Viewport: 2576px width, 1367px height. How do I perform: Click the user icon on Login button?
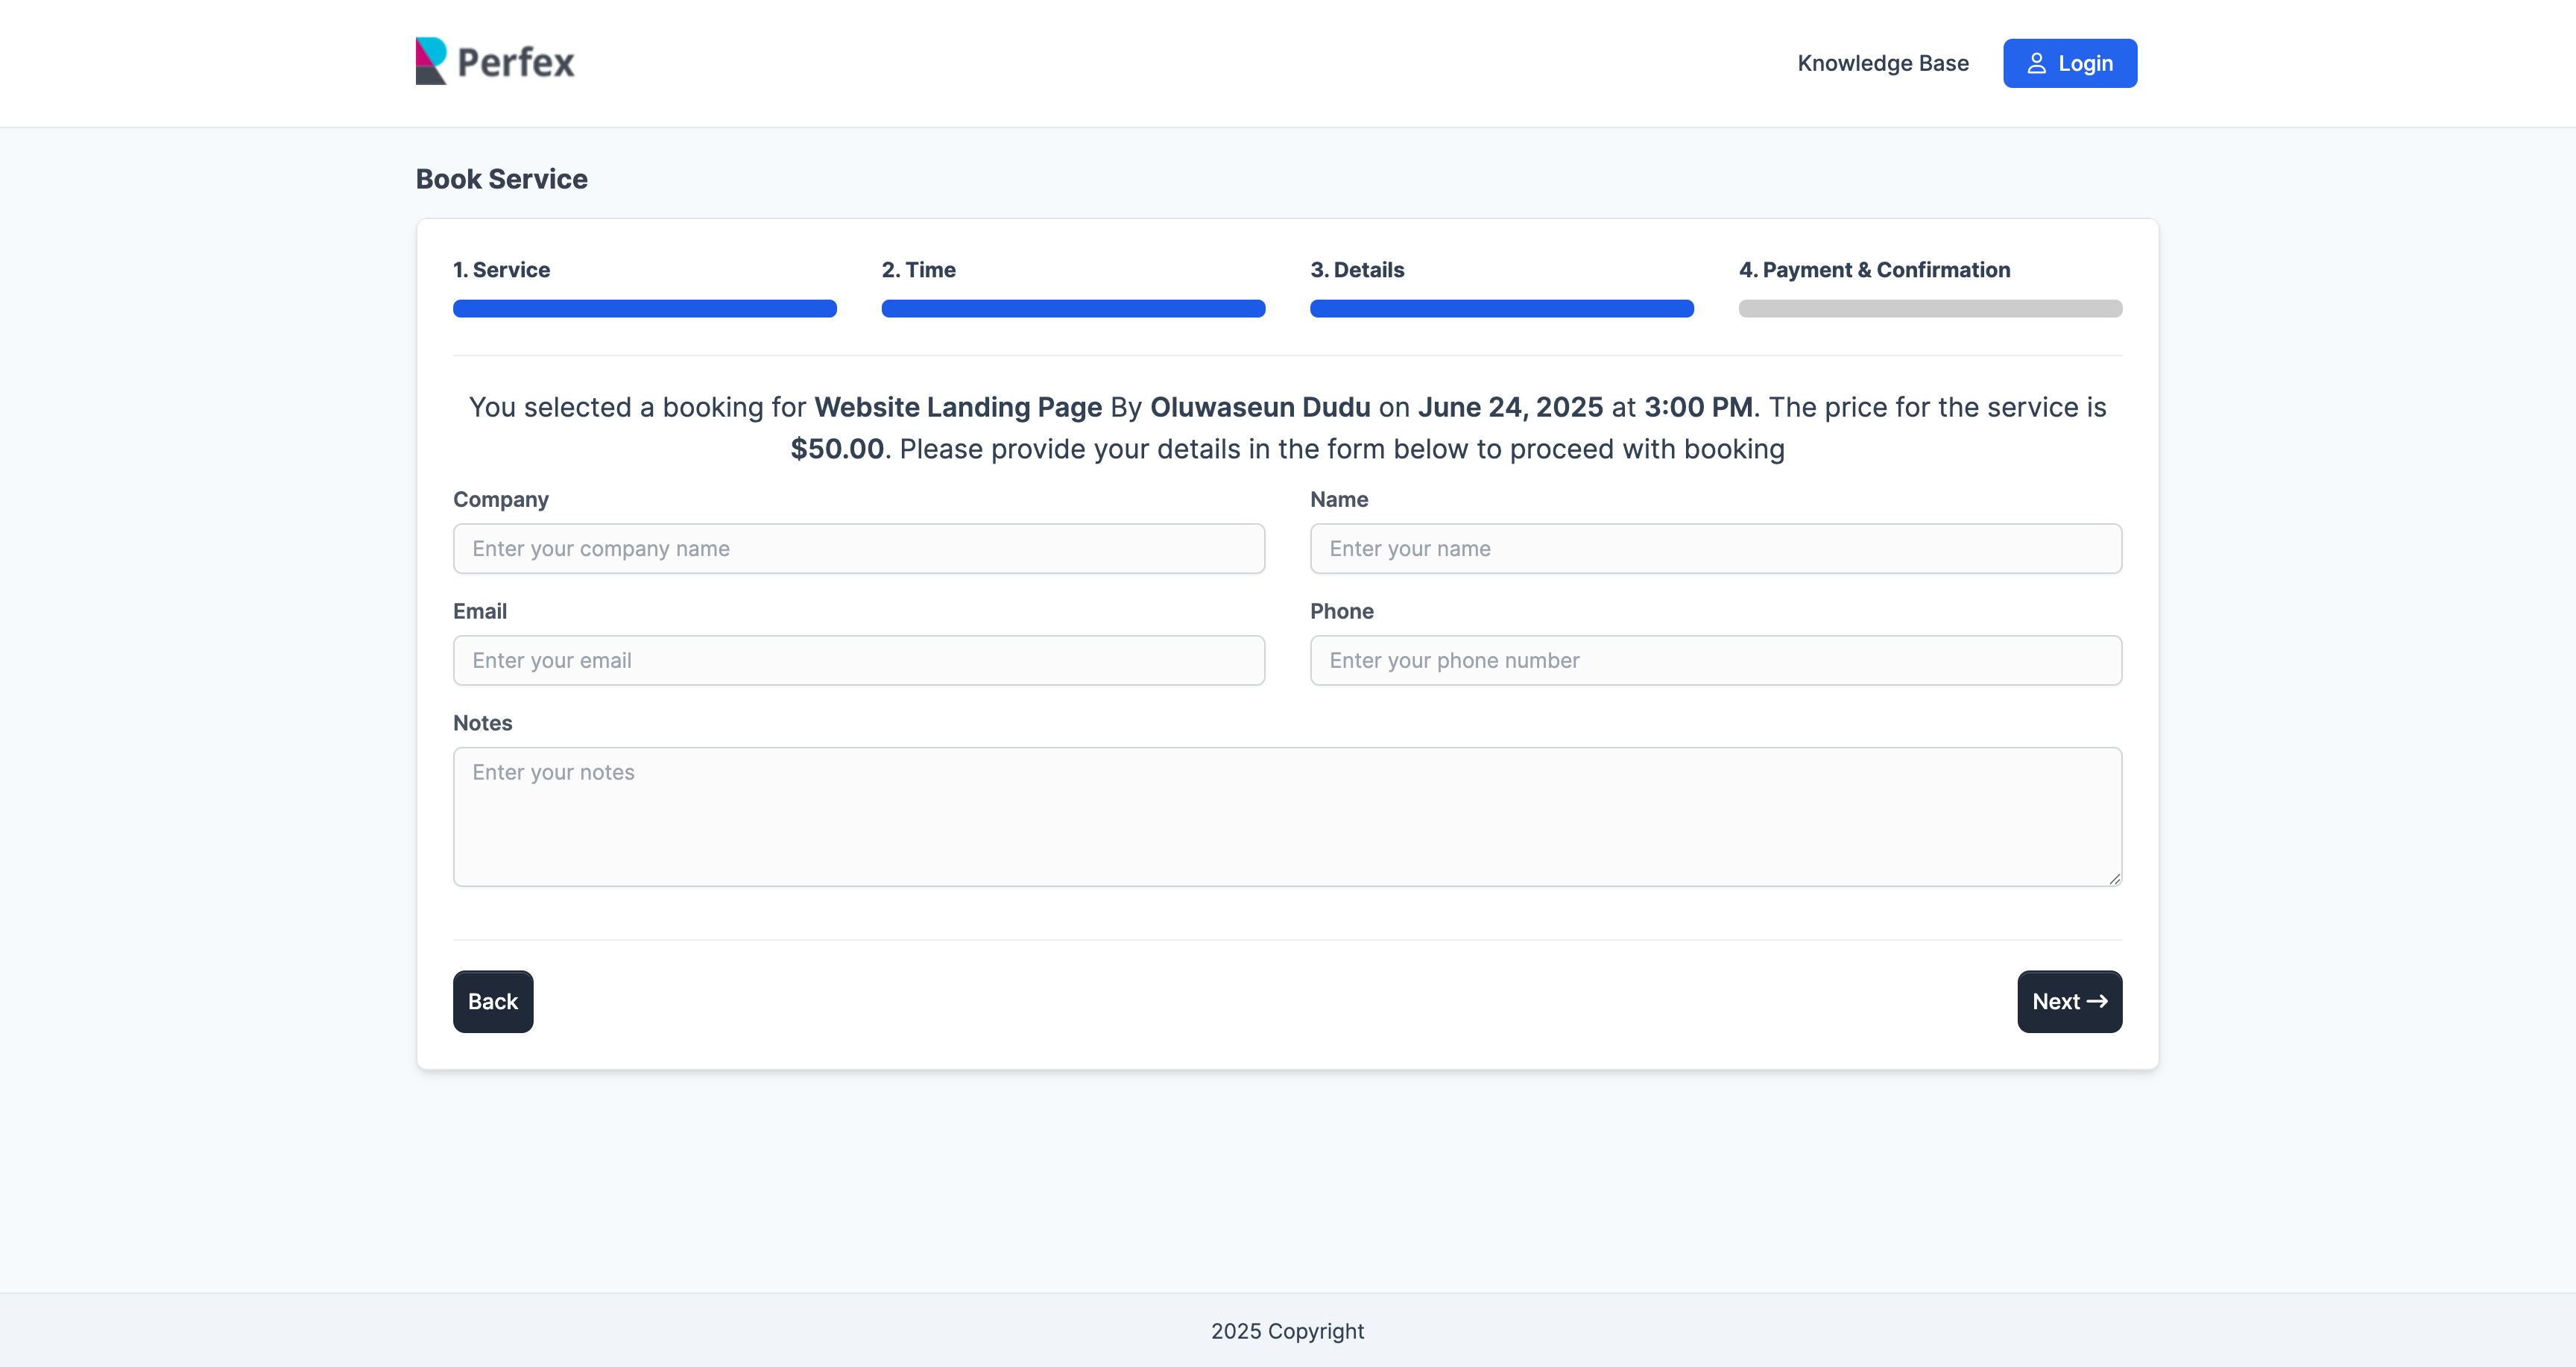click(2037, 62)
